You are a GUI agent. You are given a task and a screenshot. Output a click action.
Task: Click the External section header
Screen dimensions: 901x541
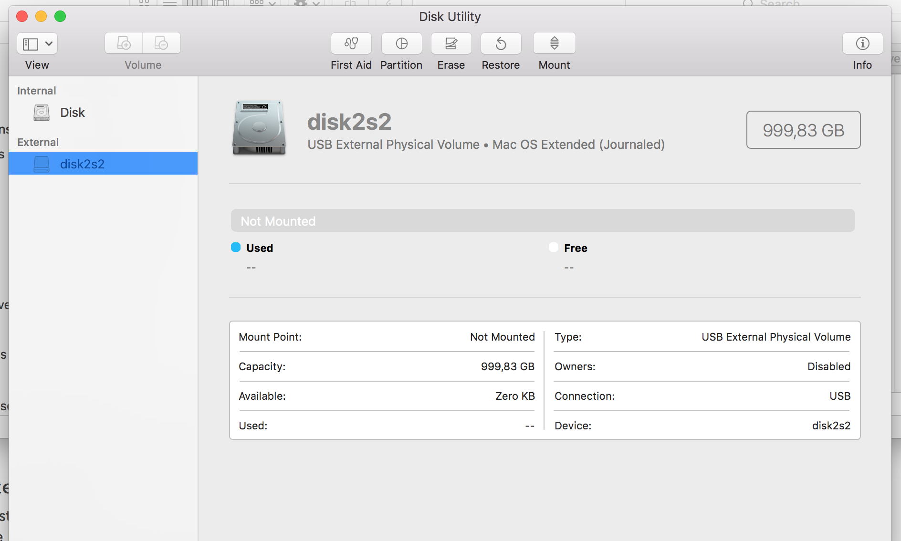click(38, 142)
